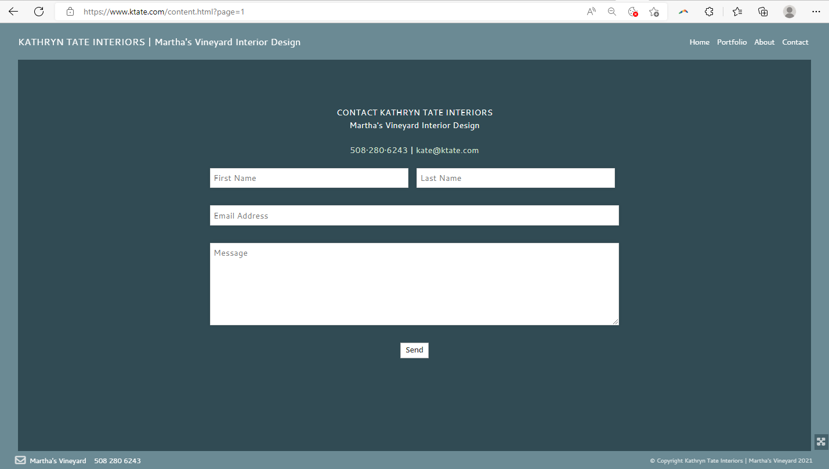Click the Contact Kathryn Tate Interiors heading
This screenshot has width=829, height=469.
(x=414, y=112)
